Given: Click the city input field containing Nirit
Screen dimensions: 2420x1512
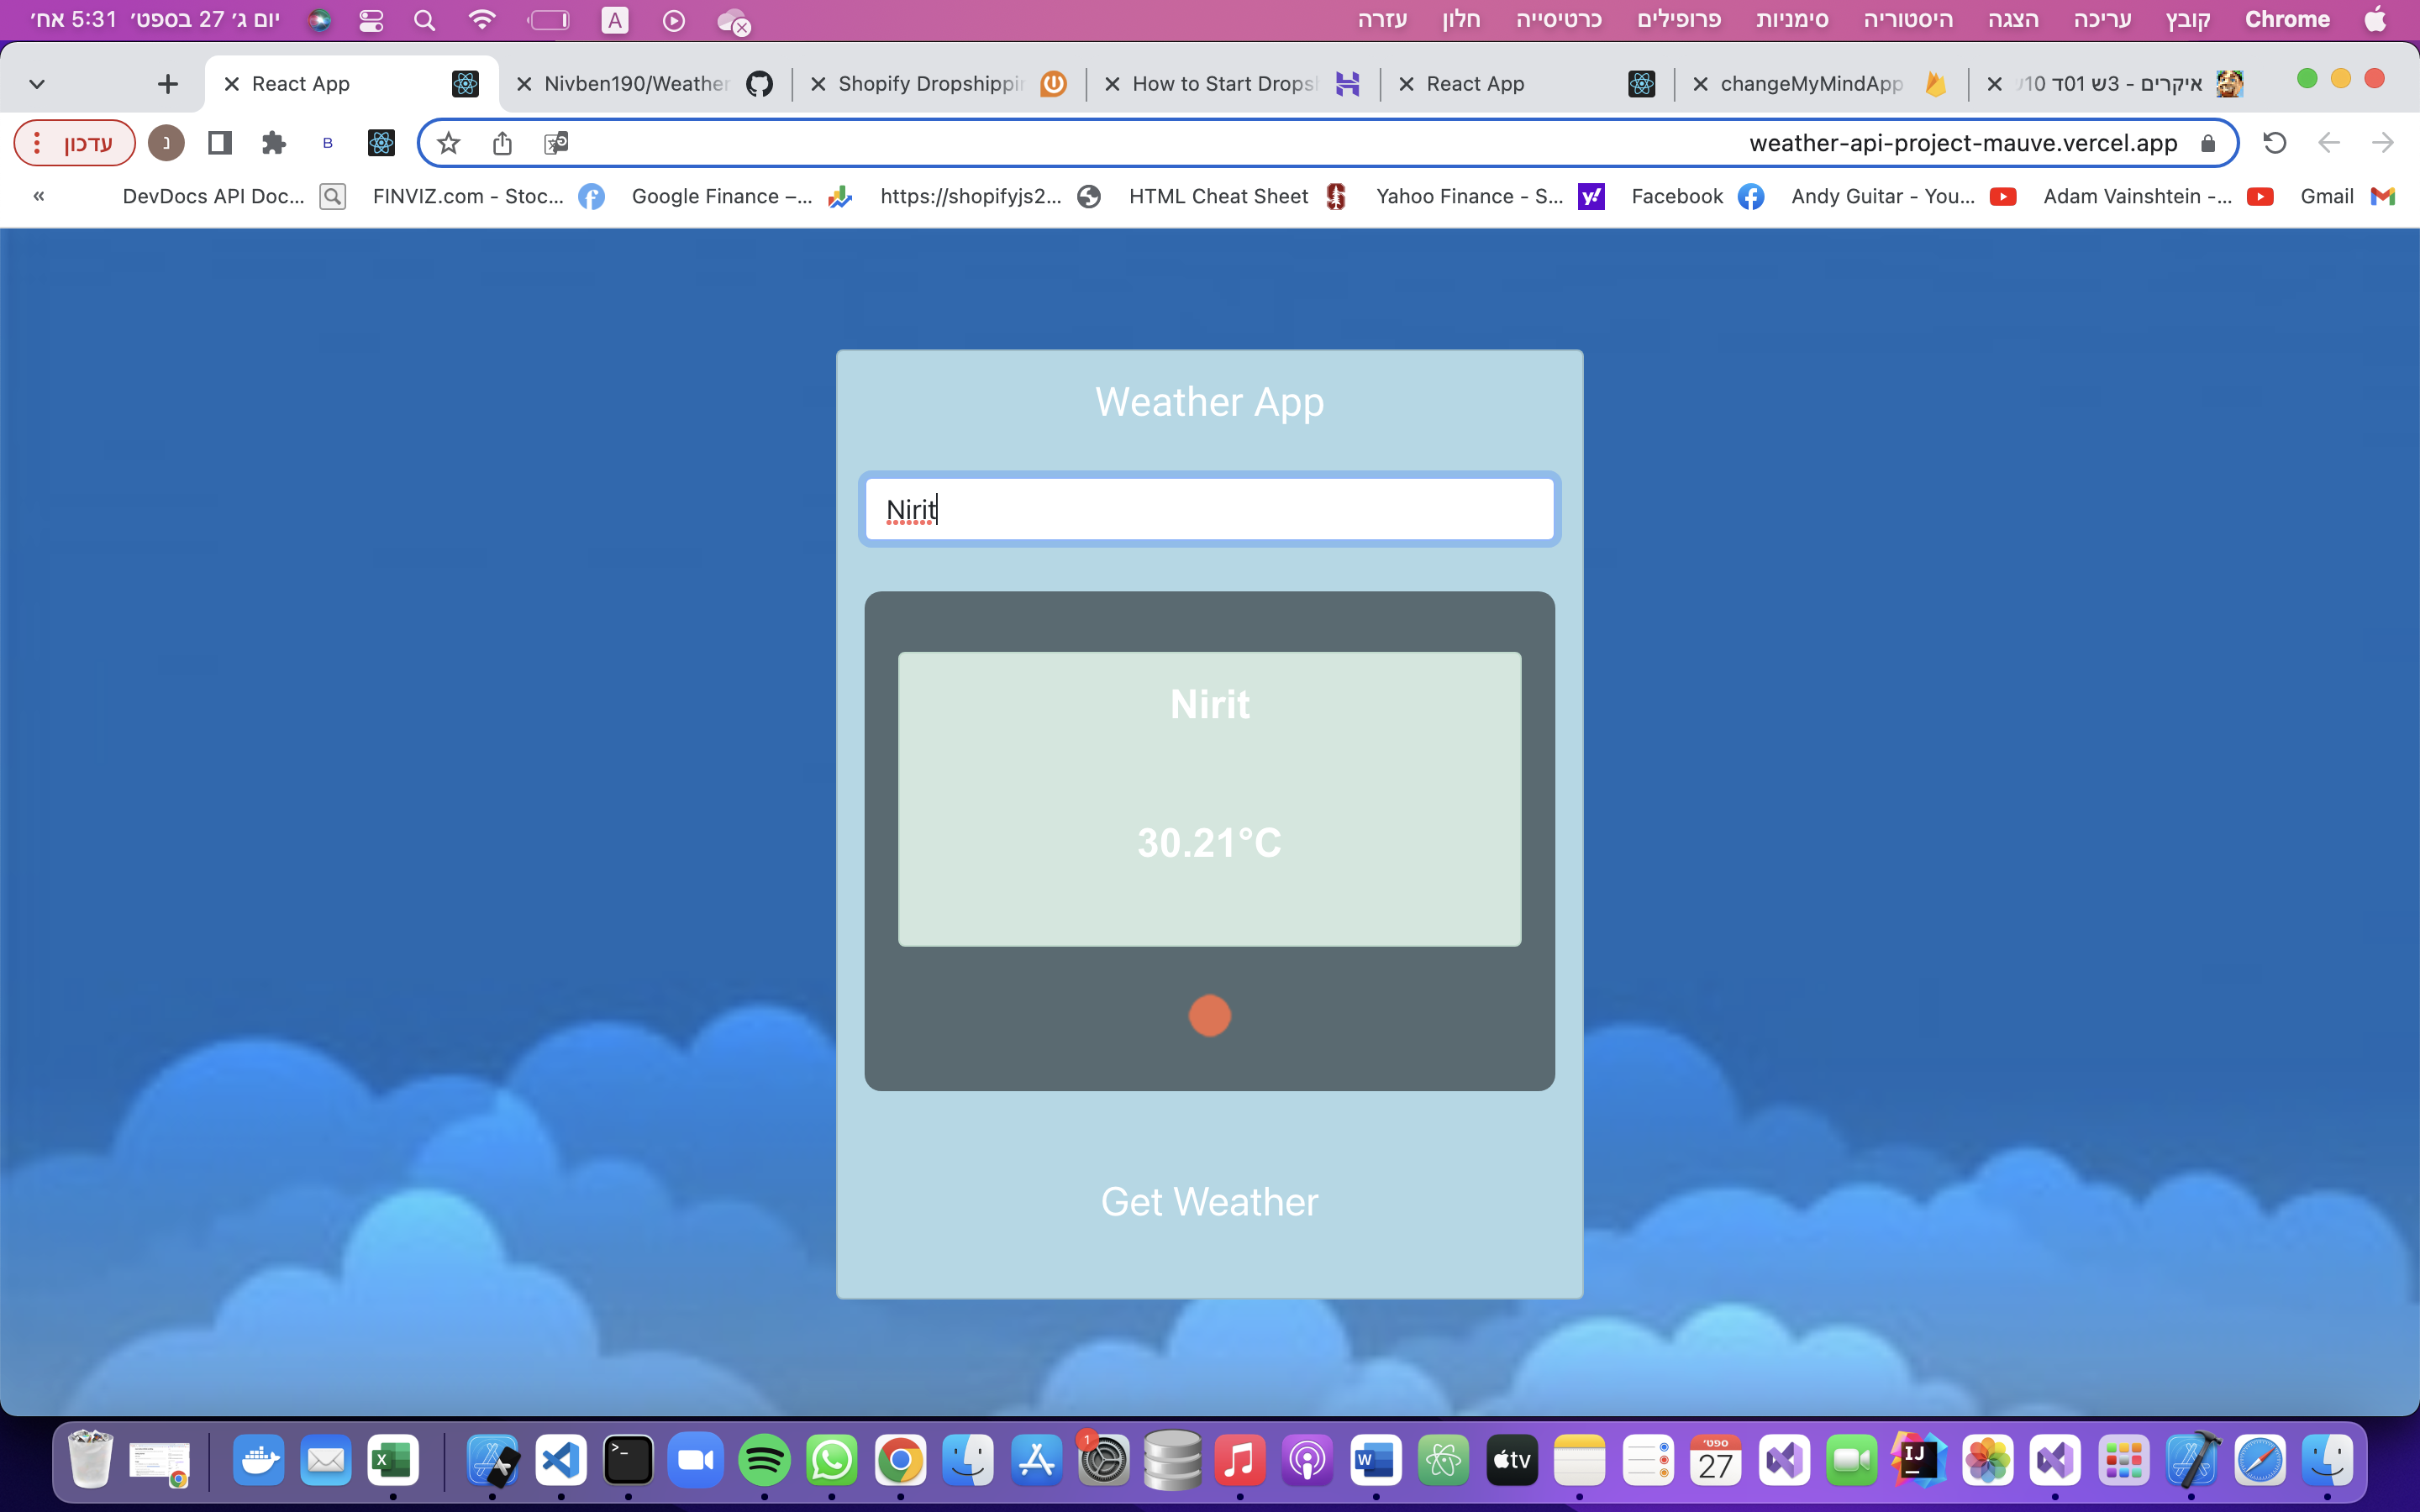Looking at the screenshot, I should [x=1209, y=509].
